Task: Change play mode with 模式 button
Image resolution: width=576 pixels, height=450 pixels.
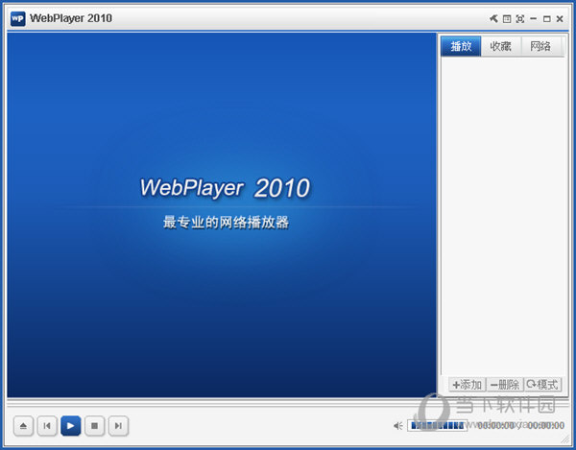Action: 542,385
